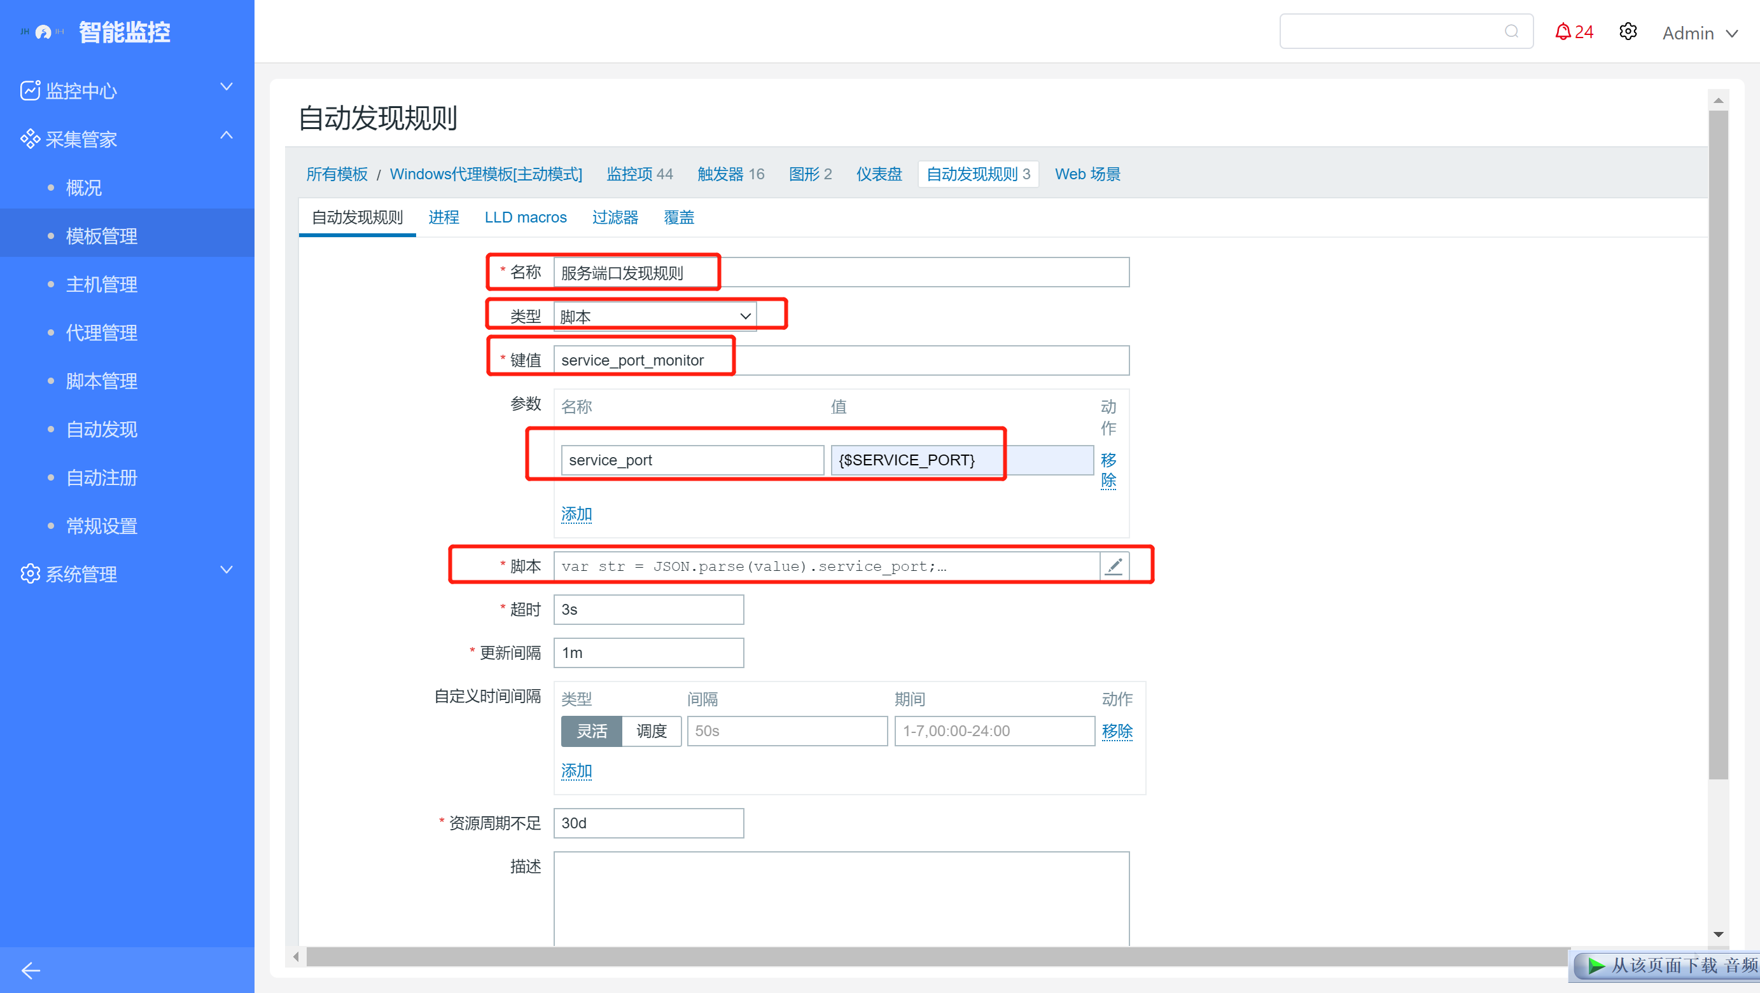The image size is (1760, 993).
Task: Click the 键值 input field
Action: tap(842, 360)
